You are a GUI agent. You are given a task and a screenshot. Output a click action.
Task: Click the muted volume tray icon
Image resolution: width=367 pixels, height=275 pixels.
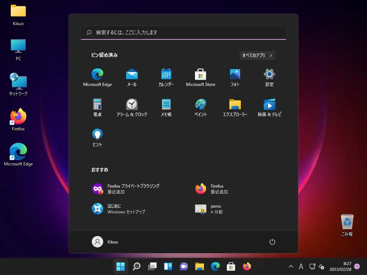pyautogui.click(x=321, y=266)
